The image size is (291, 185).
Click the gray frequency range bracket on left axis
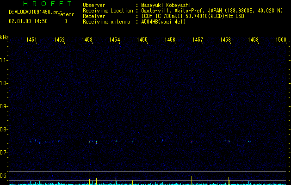click(x=9, y=130)
